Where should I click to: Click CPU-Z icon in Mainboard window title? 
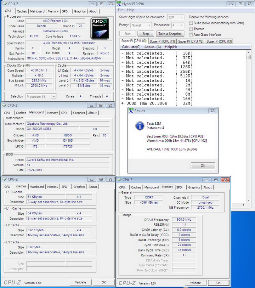tap(4, 105)
